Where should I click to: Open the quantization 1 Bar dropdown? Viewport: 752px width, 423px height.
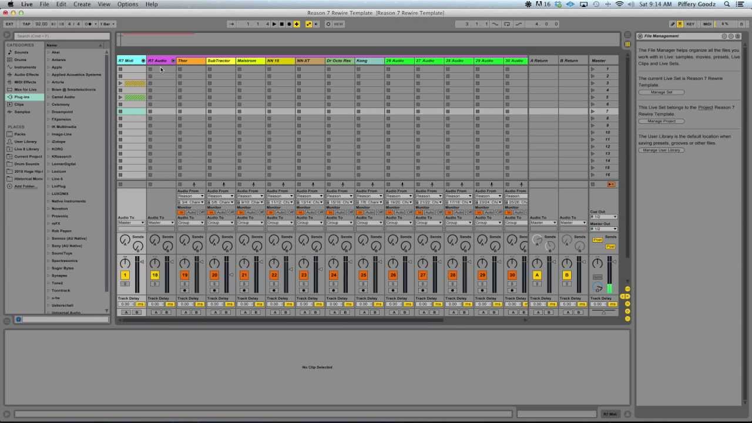(107, 24)
